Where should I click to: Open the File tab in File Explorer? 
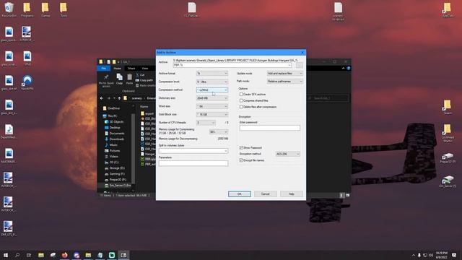tap(104, 69)
